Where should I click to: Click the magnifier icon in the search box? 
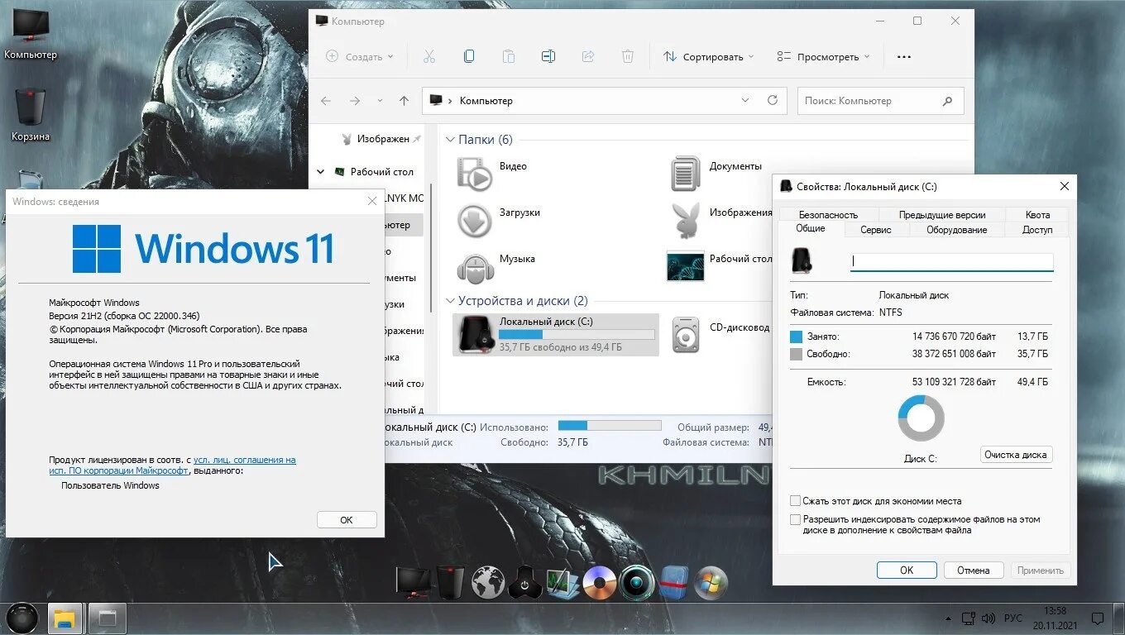[947, 101]
